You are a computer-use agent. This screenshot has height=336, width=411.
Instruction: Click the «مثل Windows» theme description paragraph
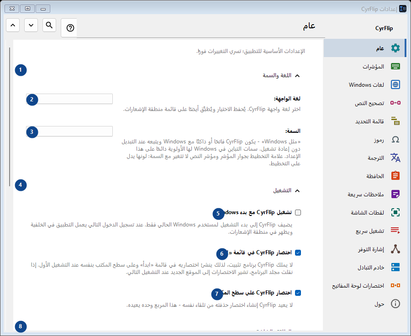click(x=211, y=152)
